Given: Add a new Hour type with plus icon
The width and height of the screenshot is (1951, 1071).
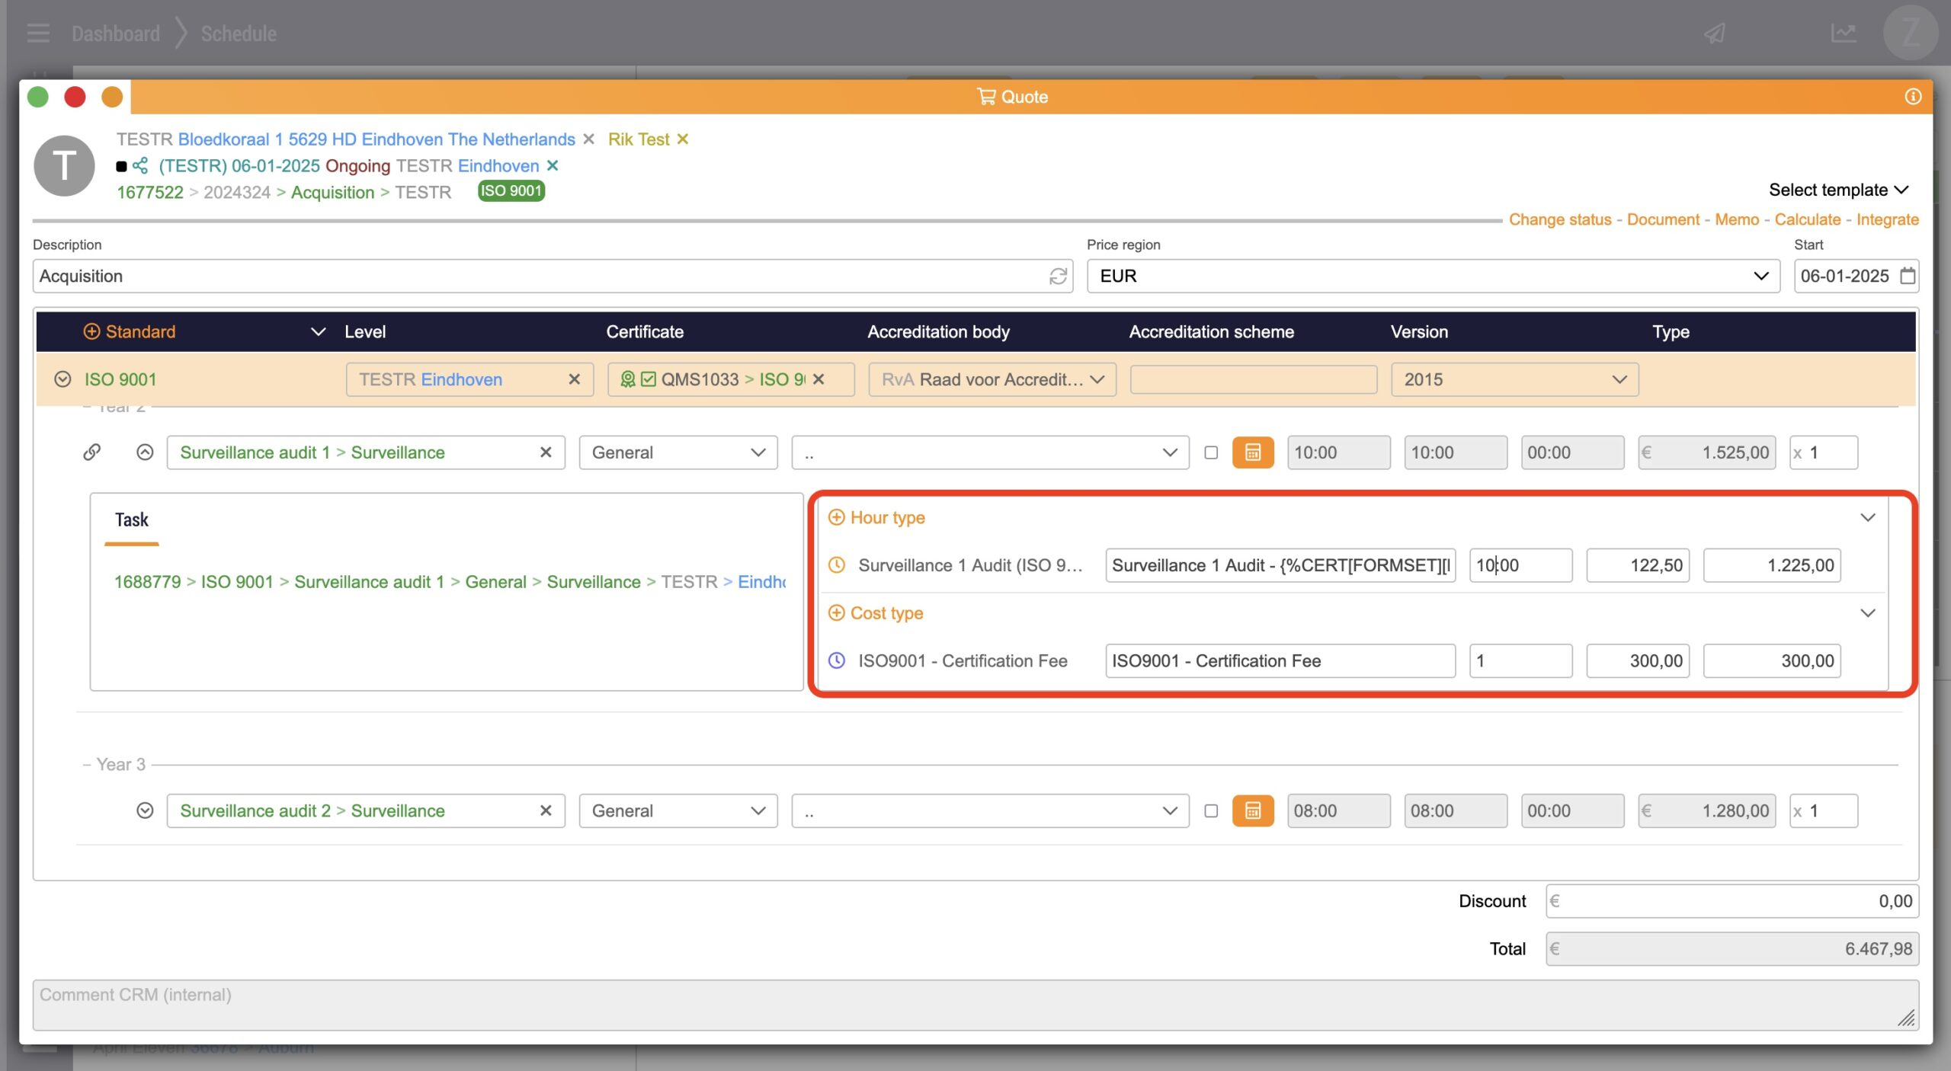Looking at the screenshot, I should (x=836, y=518).
